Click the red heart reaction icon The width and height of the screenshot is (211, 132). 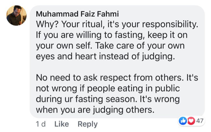tap(191, 121)
